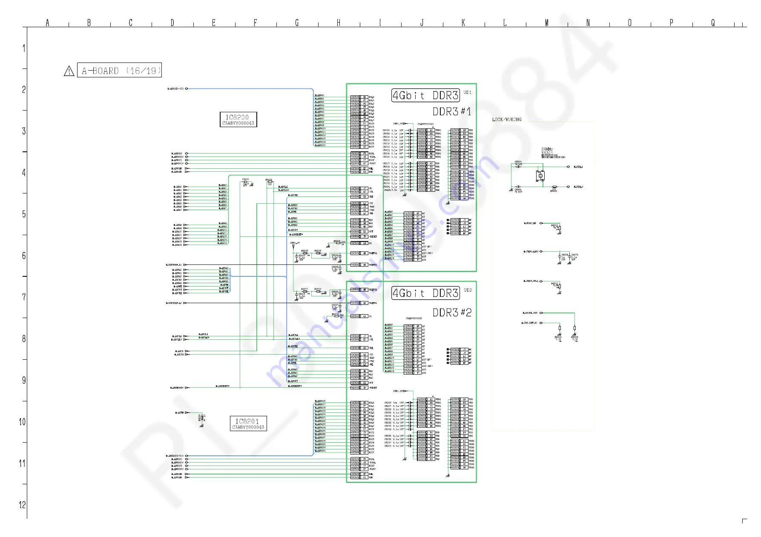The height and width of the screenshot is (537, 761).
Task: Click the R8205 100 ohm resistor symbol
Action: click(x=270, y=182)
